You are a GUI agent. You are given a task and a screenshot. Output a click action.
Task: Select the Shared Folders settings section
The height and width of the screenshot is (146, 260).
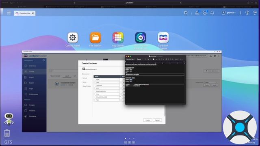87,86
